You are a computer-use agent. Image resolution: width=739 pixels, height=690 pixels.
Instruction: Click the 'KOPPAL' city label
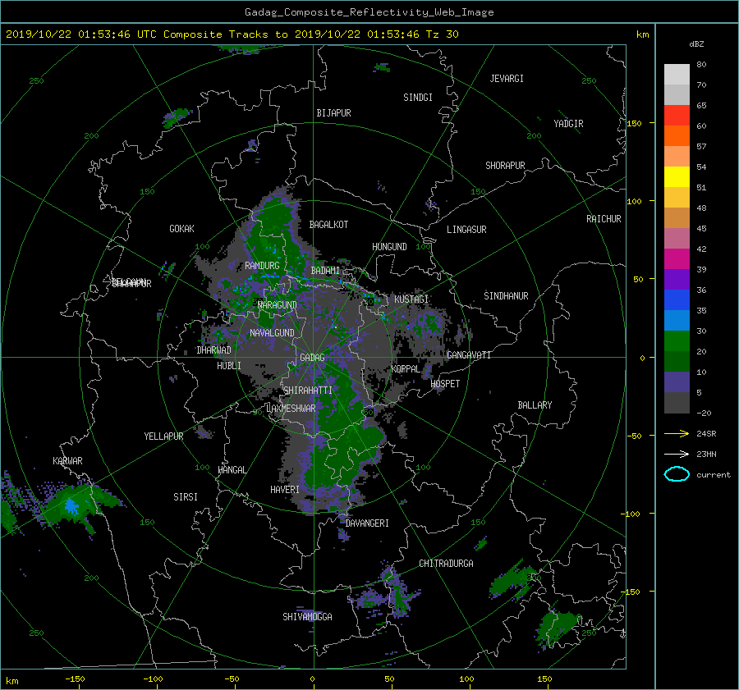406,369
